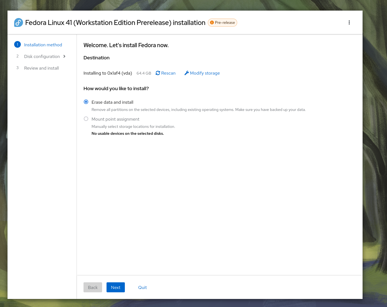Select Erase data and install radio

coord(86,102)
